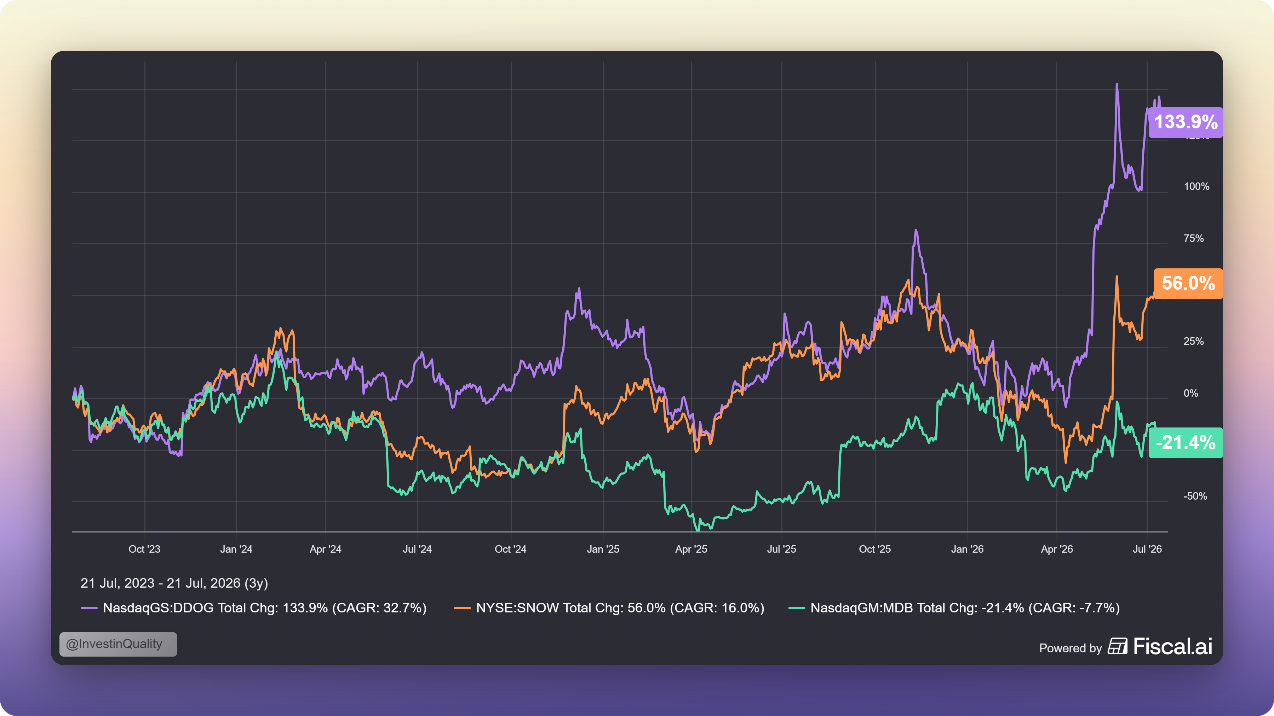This screenshot has height=716, width=1274.
Task: Click the green MDB legend line marker
Action: [796, 608]
